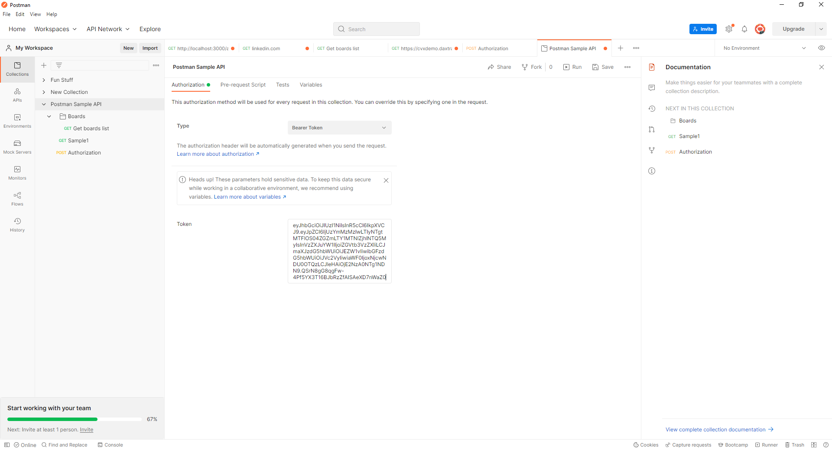
Task: Open the No Environment selector
Action: click(x=764, y=48)
